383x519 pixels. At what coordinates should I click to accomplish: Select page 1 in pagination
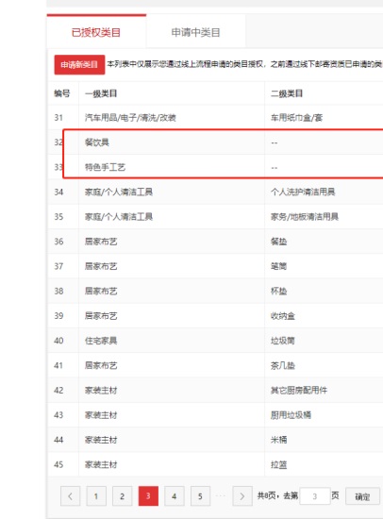96,495
